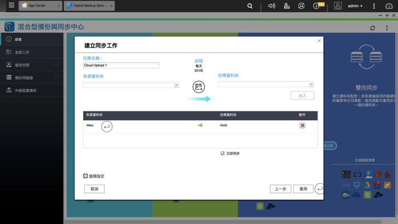Viewport: 398px width, 224px height.
Task: Select the box service logo
Action: 346,185
